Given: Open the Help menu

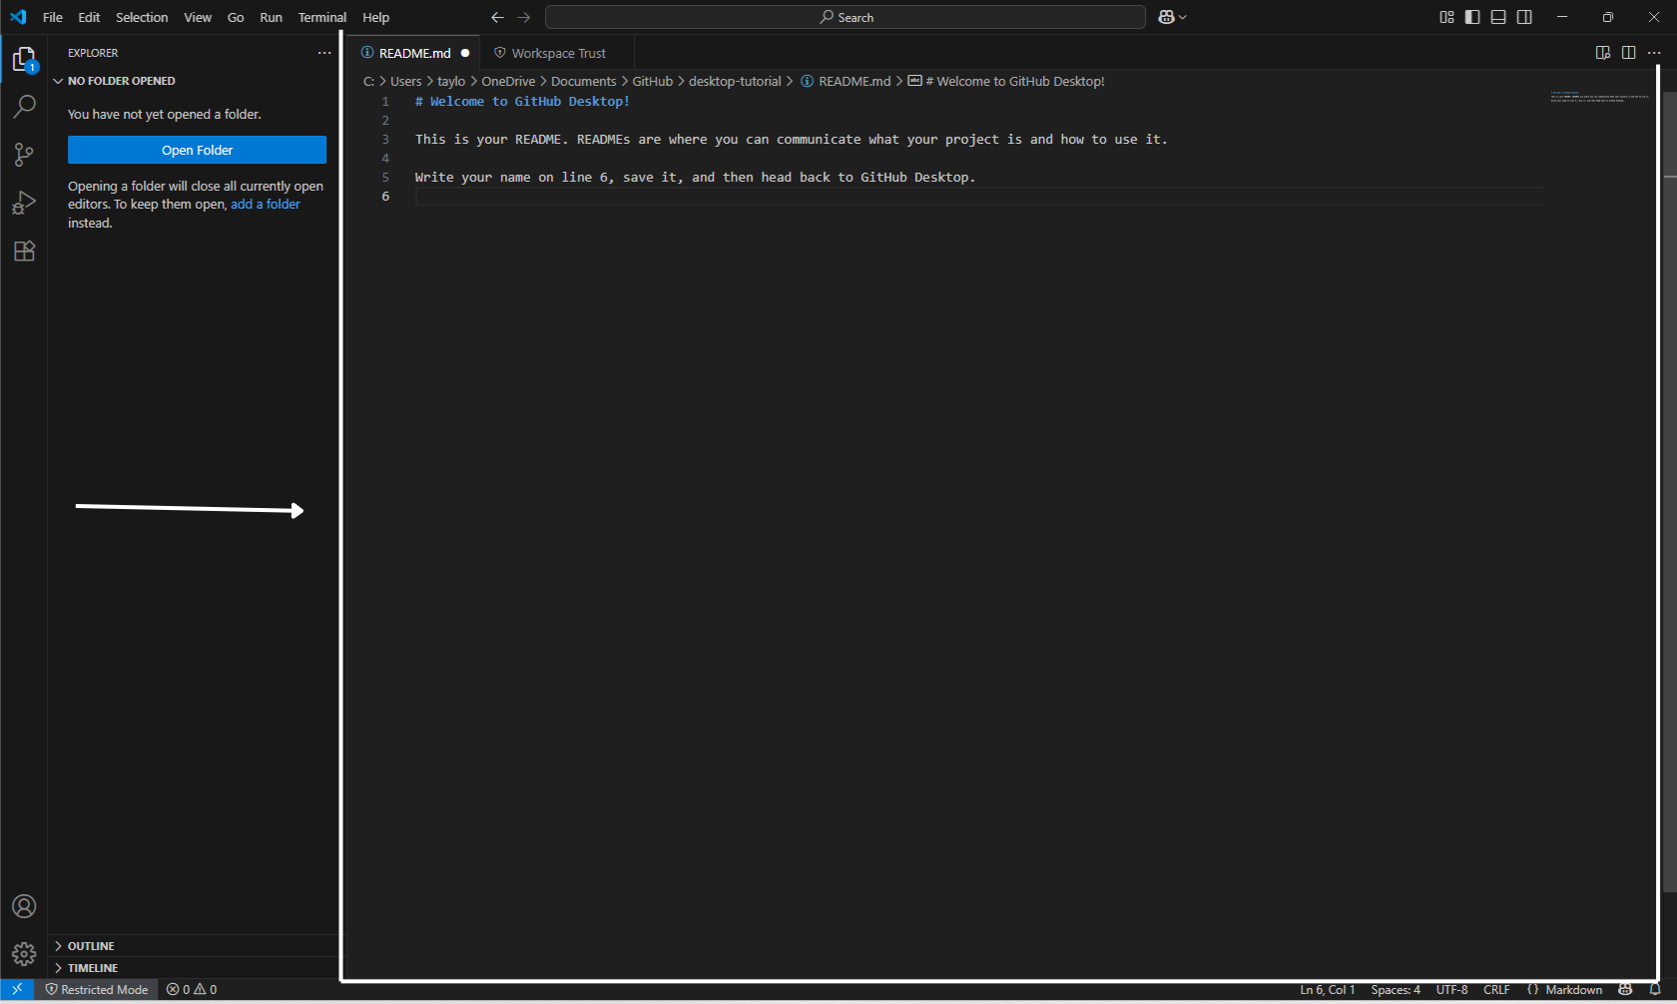Looking at the screenshot, I should point(375,17).
